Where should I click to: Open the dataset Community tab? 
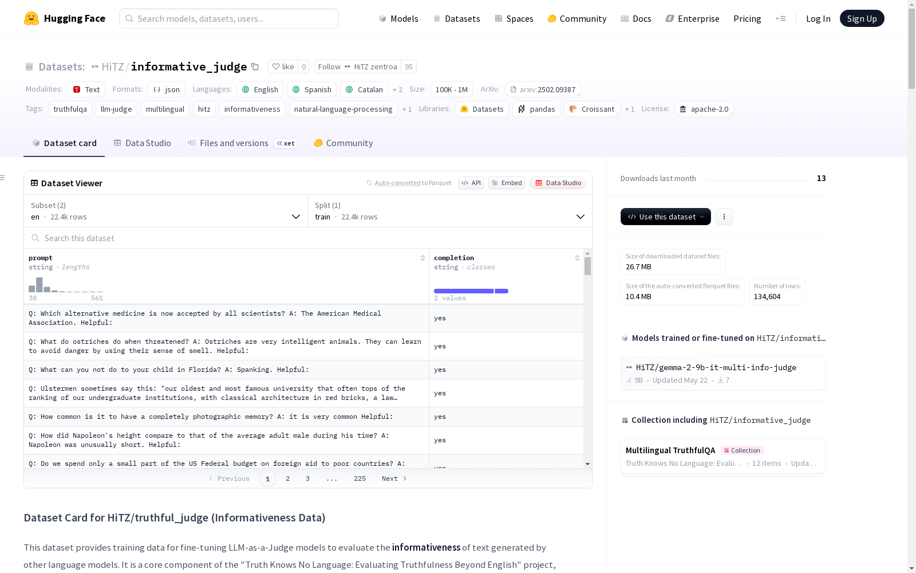point(343,143)
